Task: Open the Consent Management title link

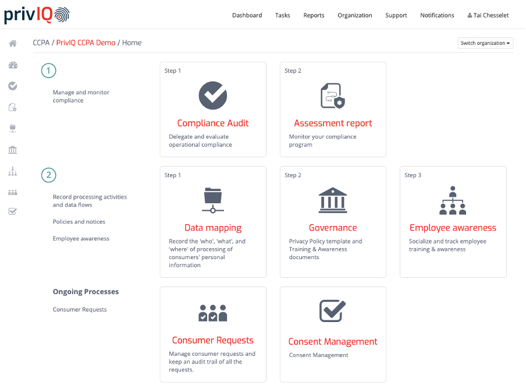Action: coord(333,342)
